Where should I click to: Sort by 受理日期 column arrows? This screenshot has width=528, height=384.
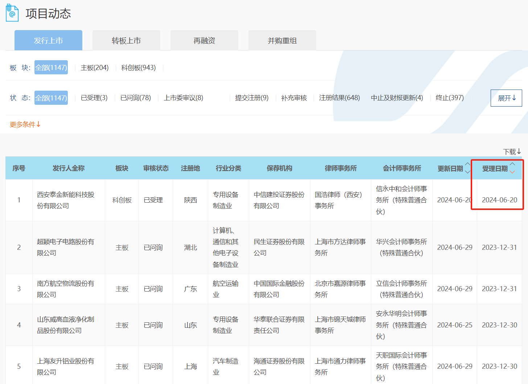(512, 168)
